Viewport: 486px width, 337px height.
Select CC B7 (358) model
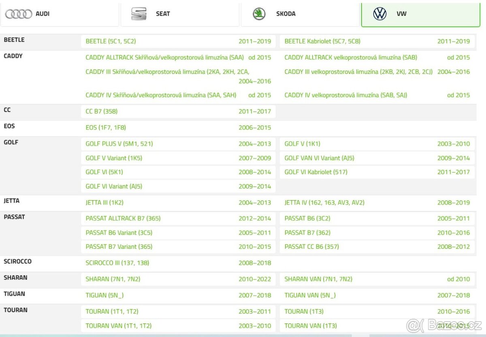click(x=102, y=111)
